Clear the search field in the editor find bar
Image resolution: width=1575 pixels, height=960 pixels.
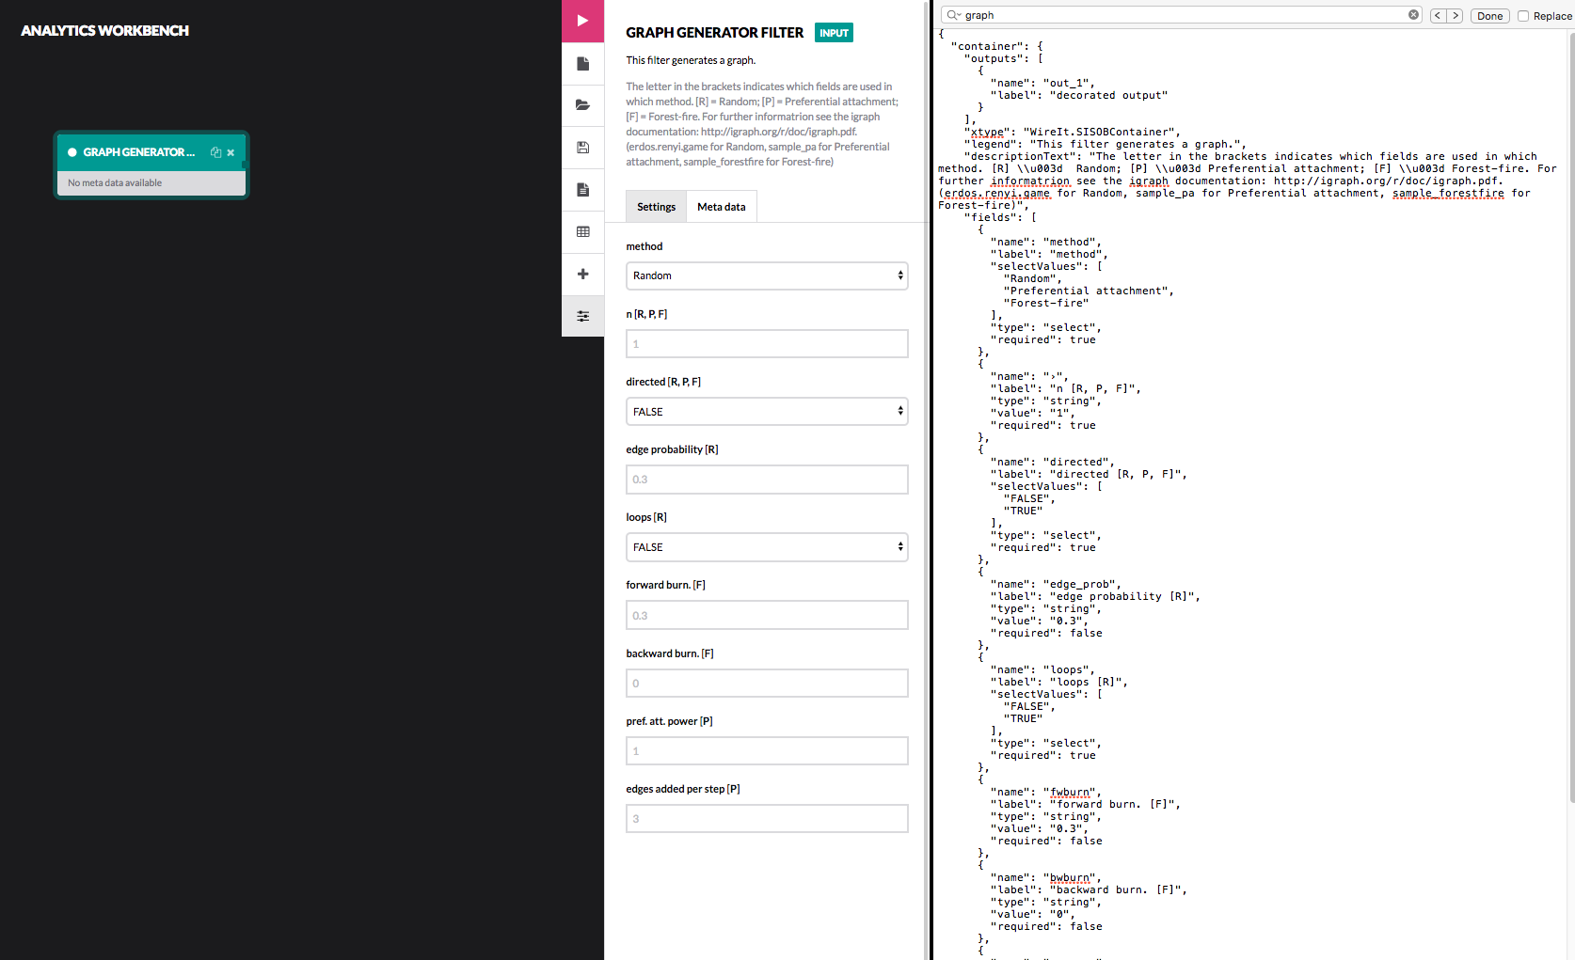pos(1413,15)
